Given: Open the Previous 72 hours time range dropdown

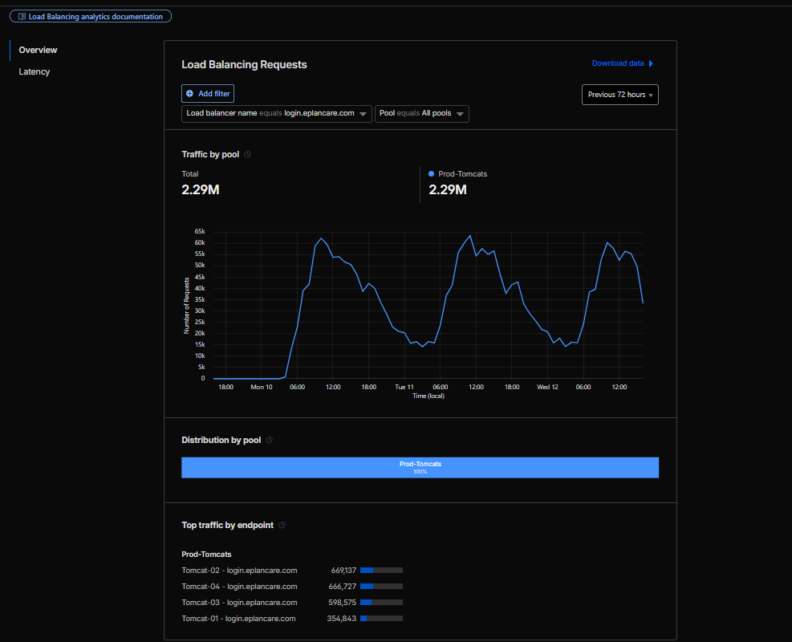Looking at the screenshot, I should point(619,95).
